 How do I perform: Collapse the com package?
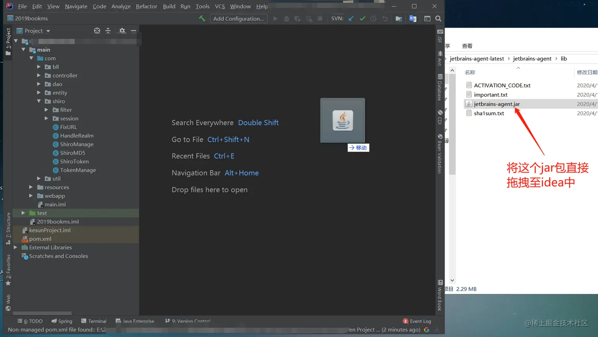31,58
